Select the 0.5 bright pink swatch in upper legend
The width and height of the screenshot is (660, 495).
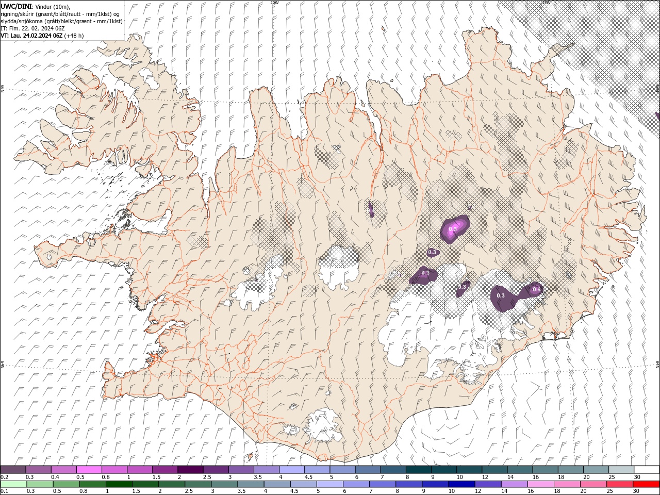(x=89, y=470)
